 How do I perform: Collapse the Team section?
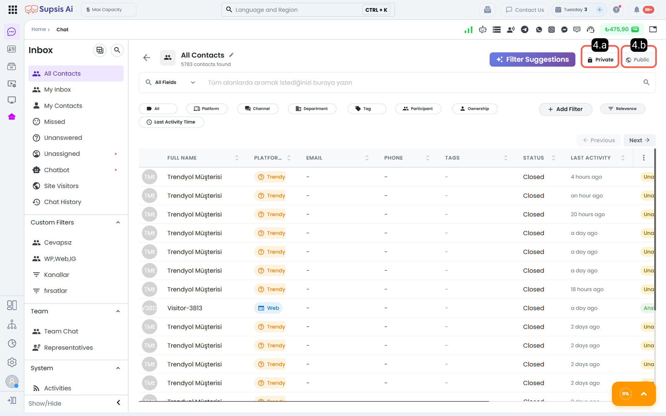click(118, 311)
